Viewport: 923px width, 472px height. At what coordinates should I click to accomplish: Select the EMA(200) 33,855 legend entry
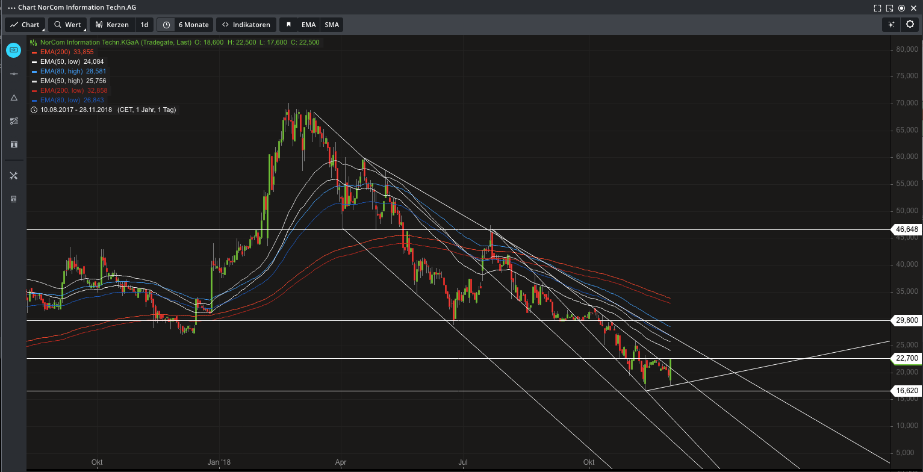point(66,52)
